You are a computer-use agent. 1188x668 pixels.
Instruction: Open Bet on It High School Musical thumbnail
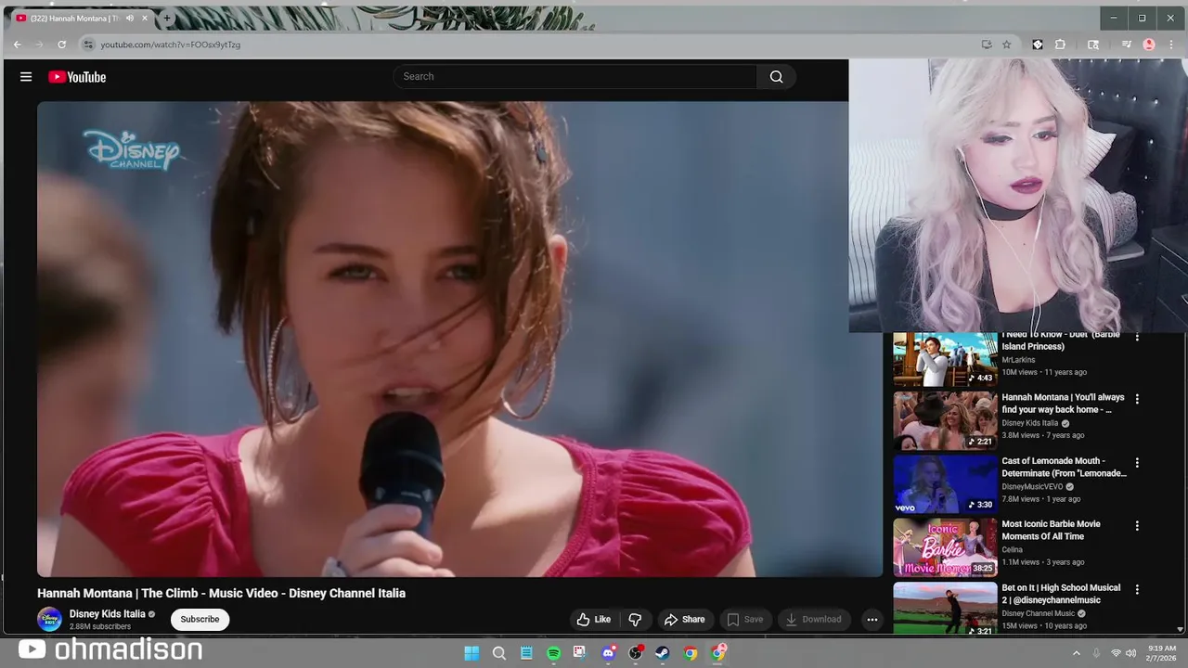(x=945, y=609)
